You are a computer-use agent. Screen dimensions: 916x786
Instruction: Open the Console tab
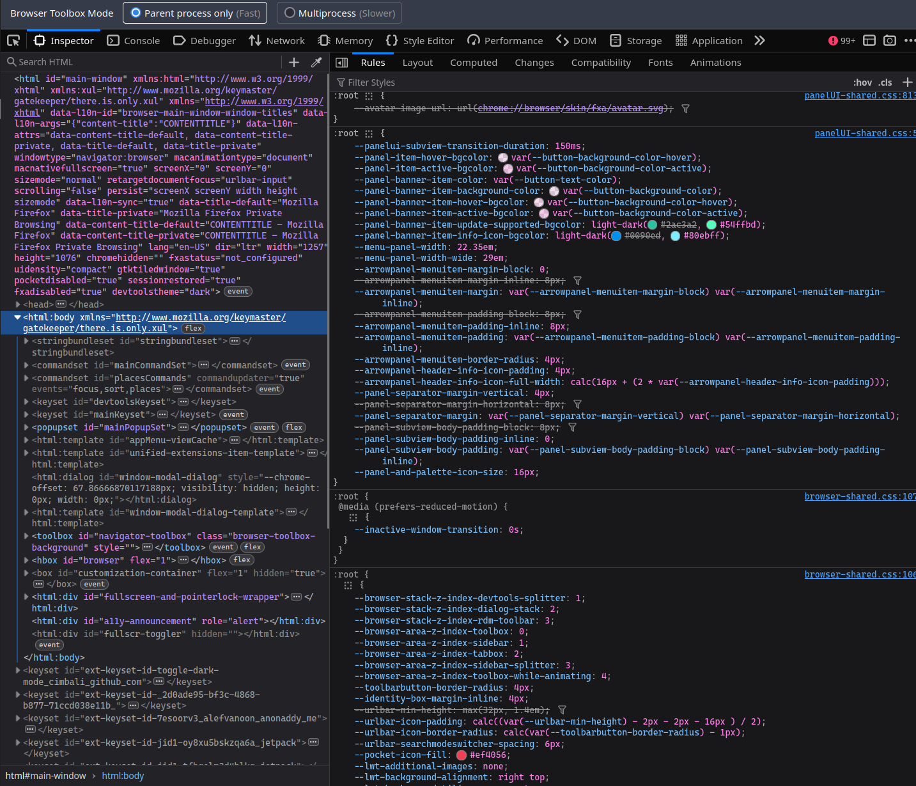tap(134, 40)
